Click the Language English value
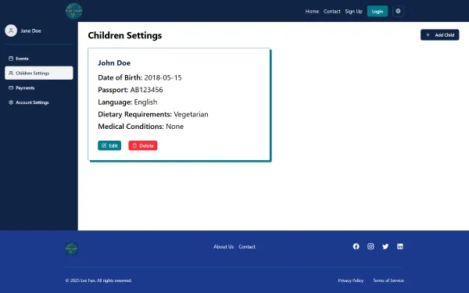The image size is (469, 293). pyautogui.click(x=145, y=102)
